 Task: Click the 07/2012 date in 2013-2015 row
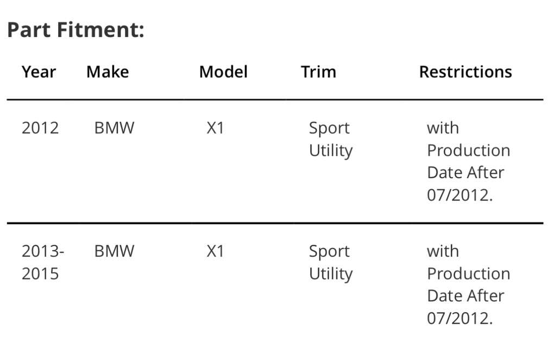459,318
